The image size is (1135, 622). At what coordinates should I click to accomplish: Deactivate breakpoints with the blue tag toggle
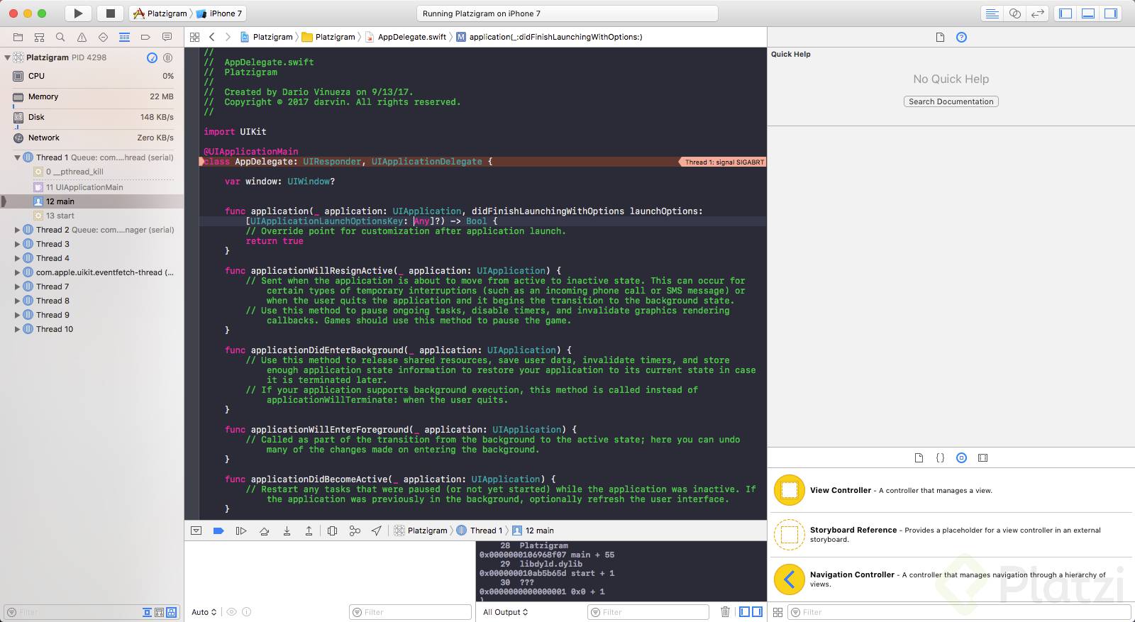tap(218, 531)
